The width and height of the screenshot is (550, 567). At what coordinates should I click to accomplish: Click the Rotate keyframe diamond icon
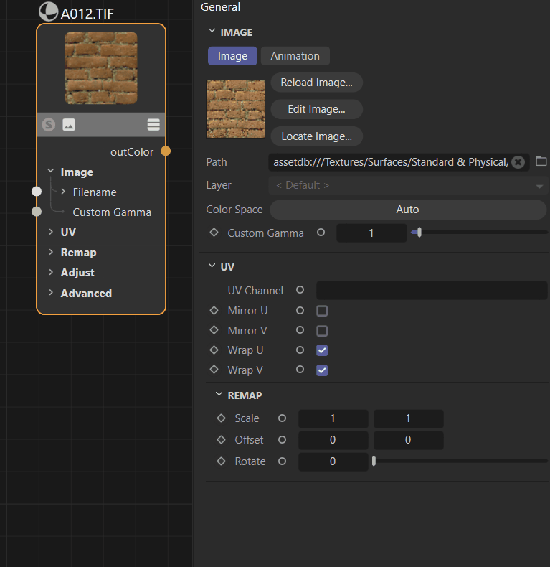point(221,461)
